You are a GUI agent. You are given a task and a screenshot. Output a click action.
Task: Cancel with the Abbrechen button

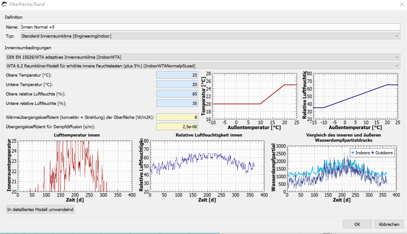click(x=389, y=224)
